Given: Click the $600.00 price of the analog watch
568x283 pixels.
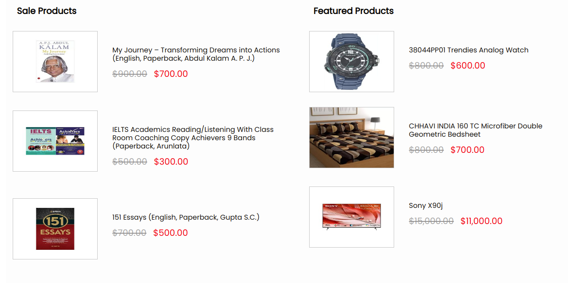Looking at the screenshot, I should pos(468,66).
